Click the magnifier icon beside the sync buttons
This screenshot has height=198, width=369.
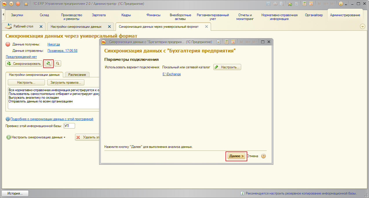[58, 63]
